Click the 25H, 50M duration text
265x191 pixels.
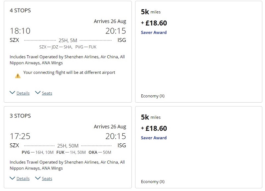click(68, 146)
